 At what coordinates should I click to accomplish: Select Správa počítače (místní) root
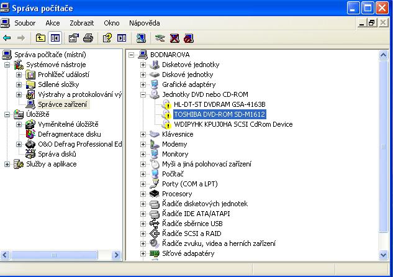click(x=50, y=55)
